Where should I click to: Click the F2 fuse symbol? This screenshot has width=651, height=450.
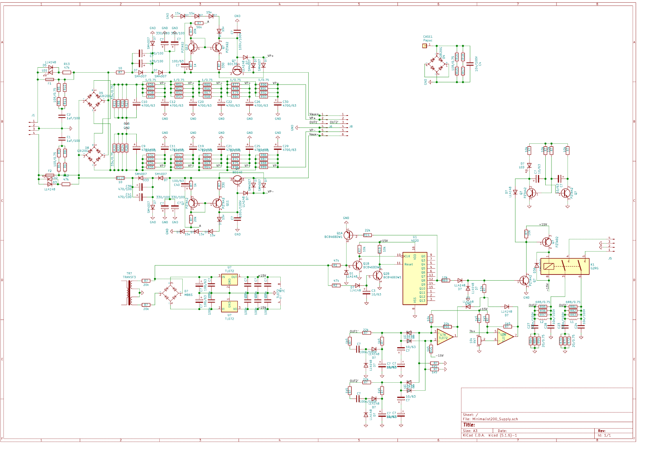pos(49,175)
